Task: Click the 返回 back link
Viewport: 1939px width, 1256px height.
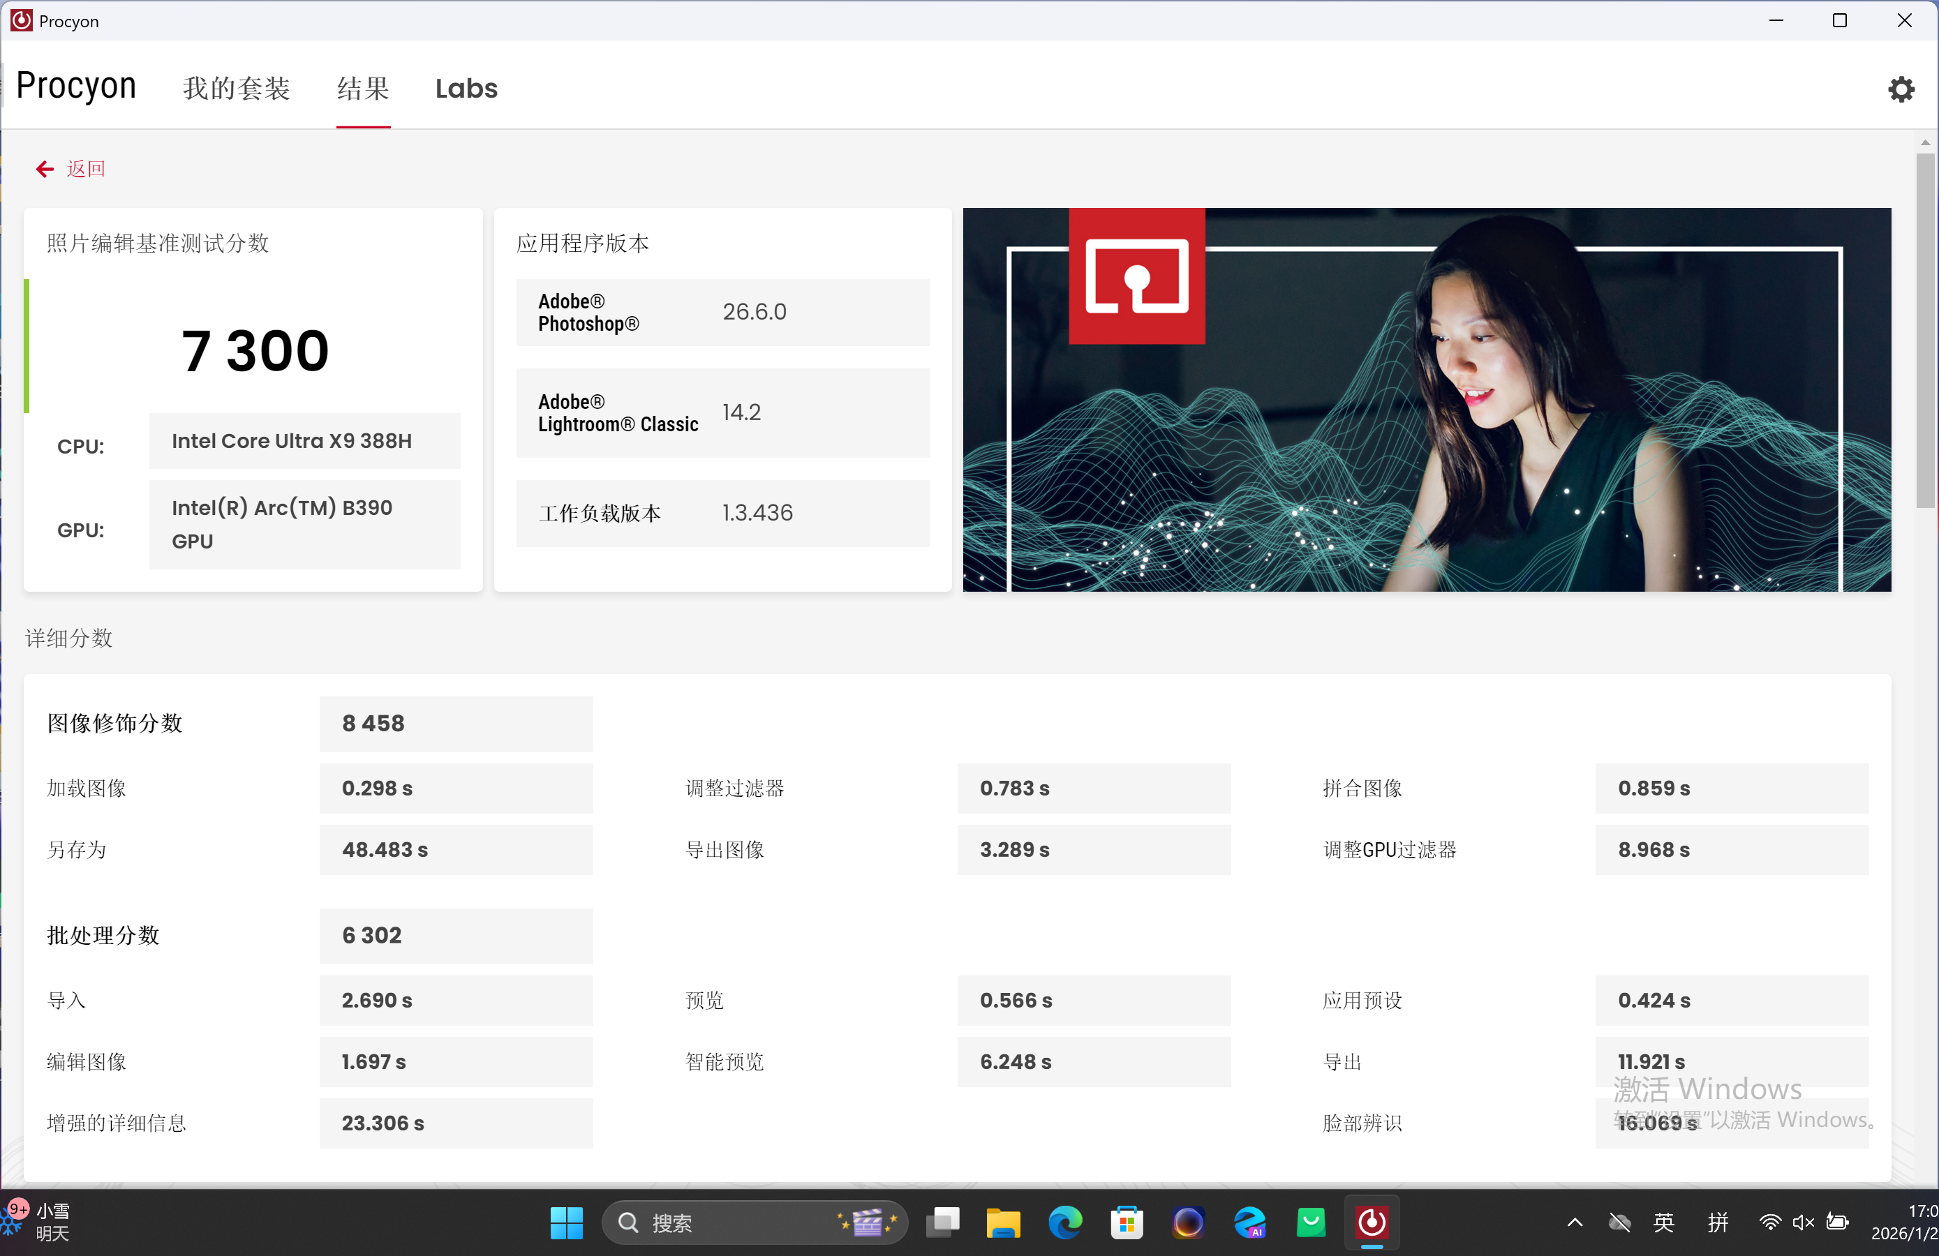Action: (86, 169)
